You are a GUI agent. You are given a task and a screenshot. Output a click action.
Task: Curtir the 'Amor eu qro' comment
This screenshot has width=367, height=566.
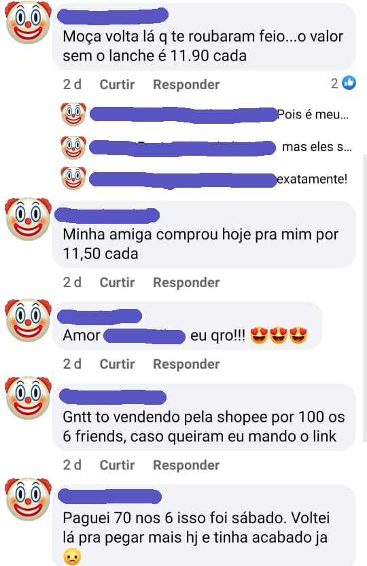coord(117,364)
